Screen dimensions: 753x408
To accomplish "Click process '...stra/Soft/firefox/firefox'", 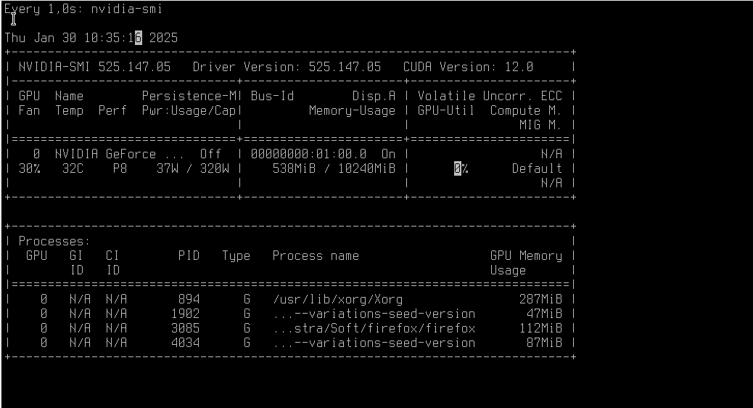I will (374, 328).
